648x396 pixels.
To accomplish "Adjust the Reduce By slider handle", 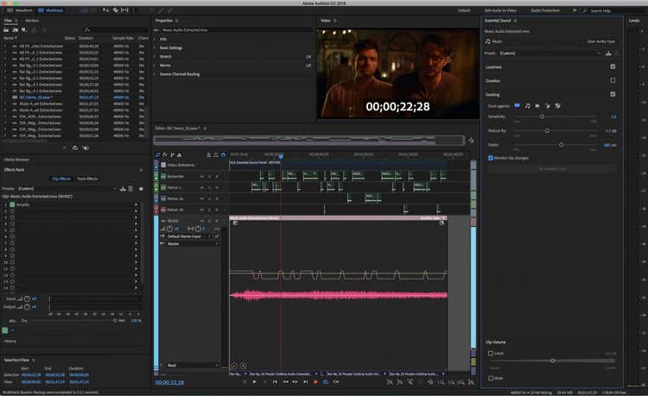I will click(547, 130).
